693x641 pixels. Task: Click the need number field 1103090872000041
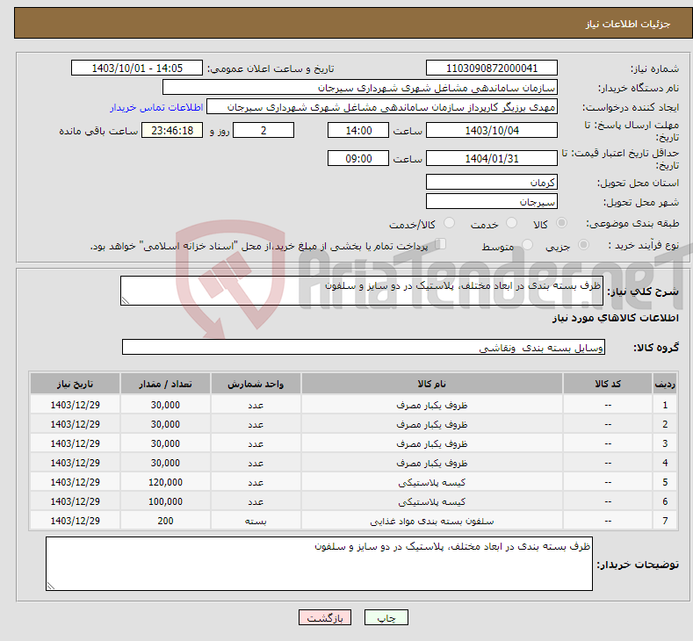pyautogui.click(x=492, y=68)
